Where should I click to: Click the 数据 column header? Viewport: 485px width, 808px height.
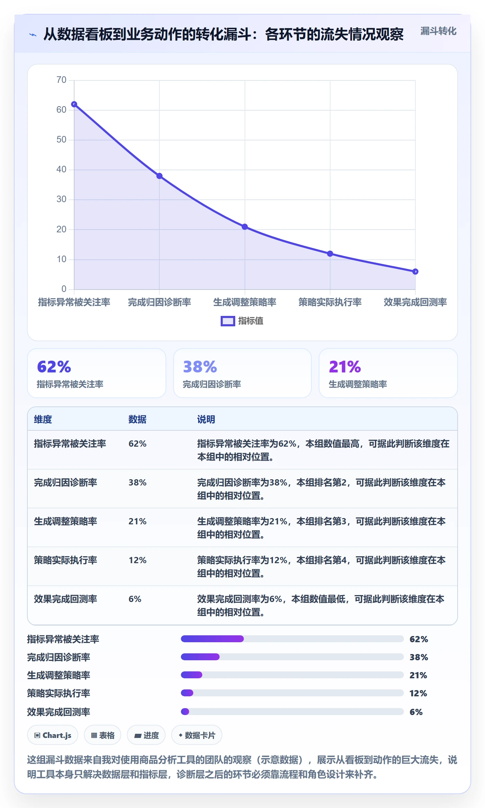(138, 420)
